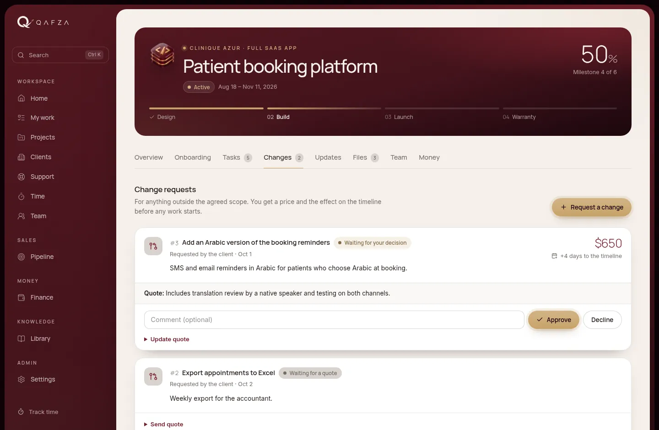
Task: Click change request #2 branch icon
Action: click(x=153, y=376)
